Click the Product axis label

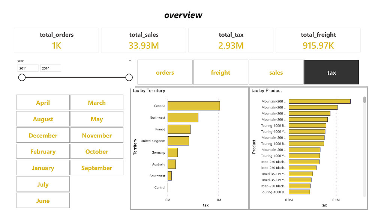click(x=254, y=147)
